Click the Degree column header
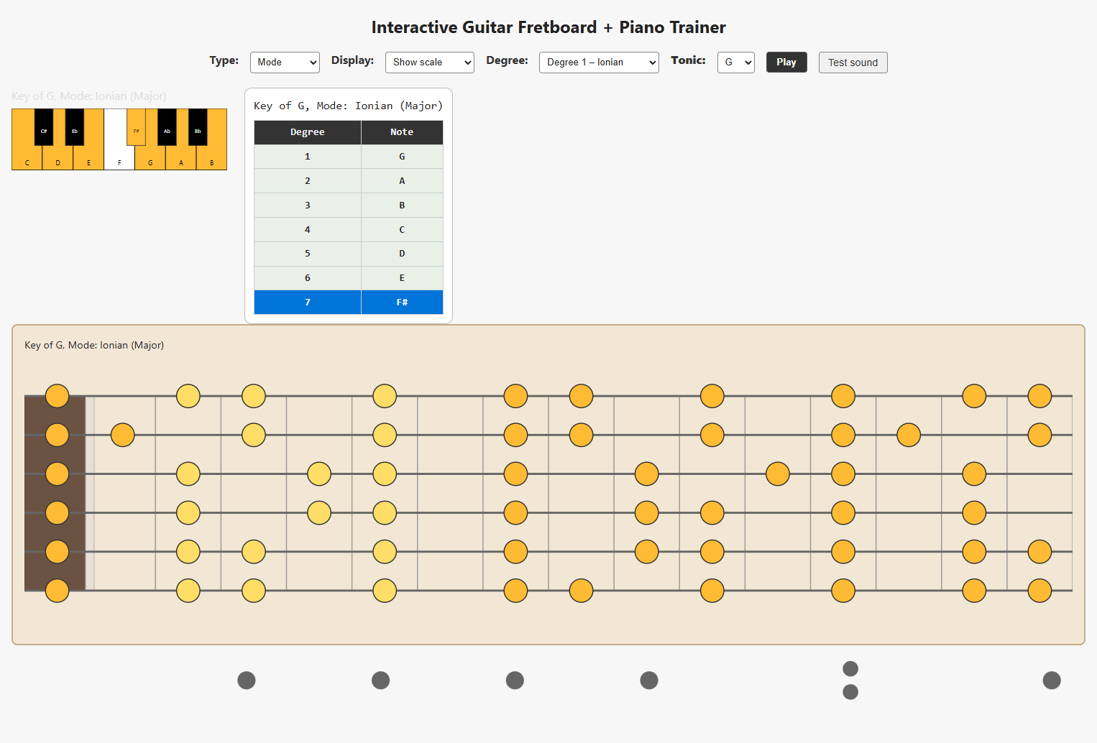1097x743 pixels. [308, 132]
